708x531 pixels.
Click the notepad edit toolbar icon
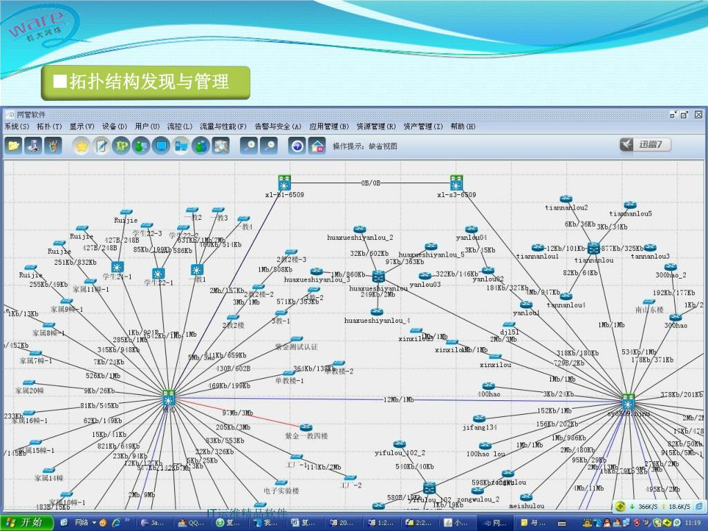point(101,145)
